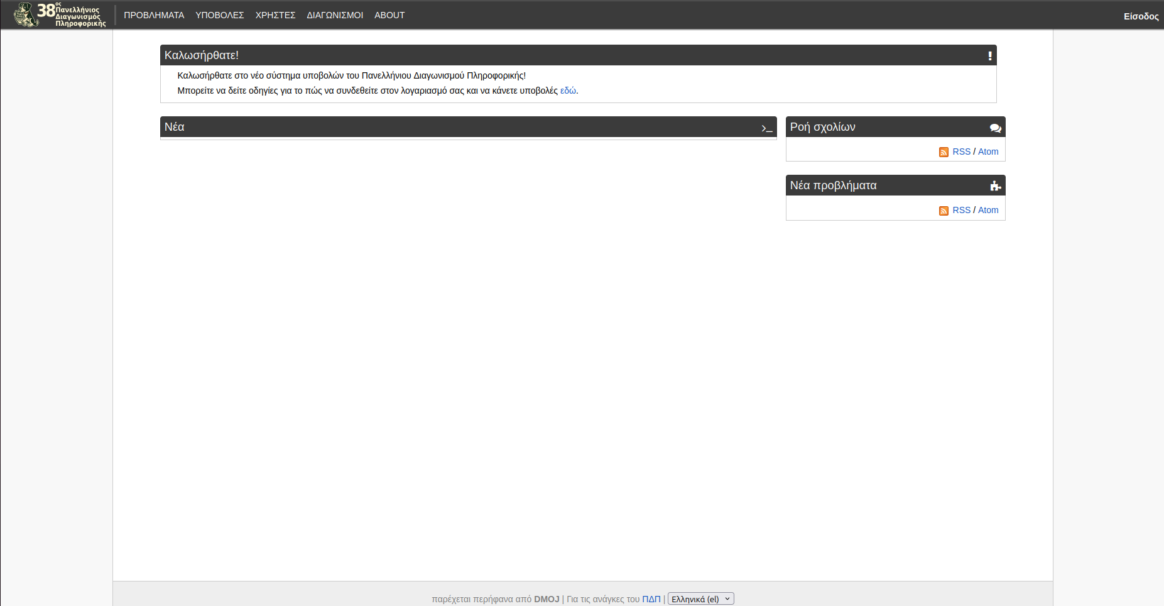This screenshot has width=1164, height=606.
Task: Click the orange feed icon under Ροή σχολίων
Action: tap(944, 152)
